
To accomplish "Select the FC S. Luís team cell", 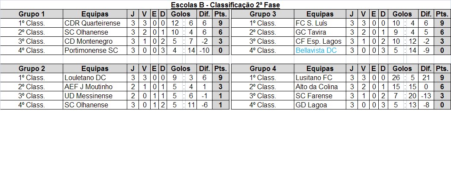I will pyautogui.click(x=320, y=23).
